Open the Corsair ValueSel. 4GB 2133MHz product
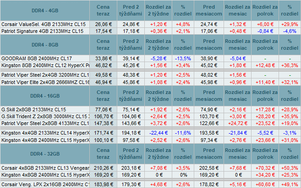This screenshot has height=188, width=301. click(x=43, y=23)
